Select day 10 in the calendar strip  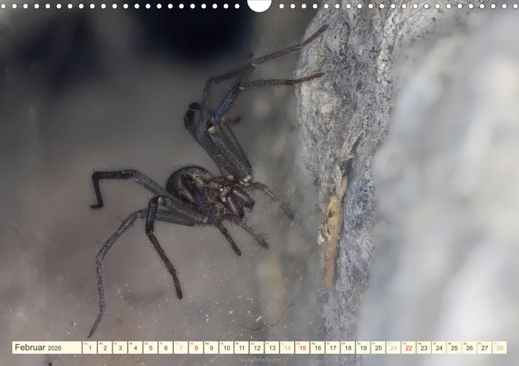pos(226,347)
